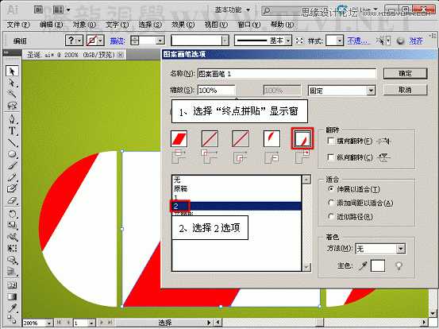Select the Magic Wand tool
This screenshot has width=439, height=329.
pyautogui.click(x=12, y=94)
